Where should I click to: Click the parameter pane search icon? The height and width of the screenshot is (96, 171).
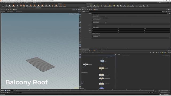(x=166, y=11)
